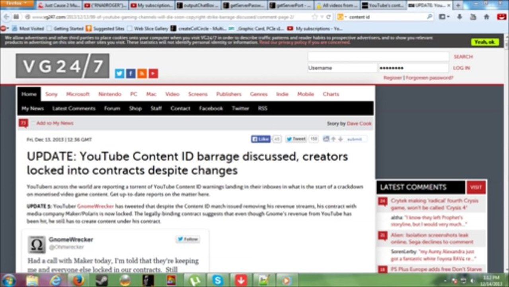
Task: Open Latest Comments in black nav bar
Action: 74,108
